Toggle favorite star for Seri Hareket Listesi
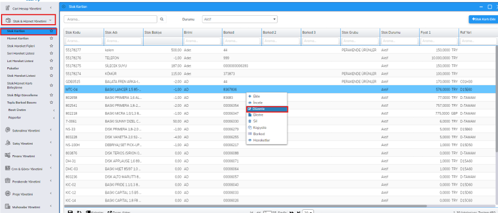 coord(51,54)
